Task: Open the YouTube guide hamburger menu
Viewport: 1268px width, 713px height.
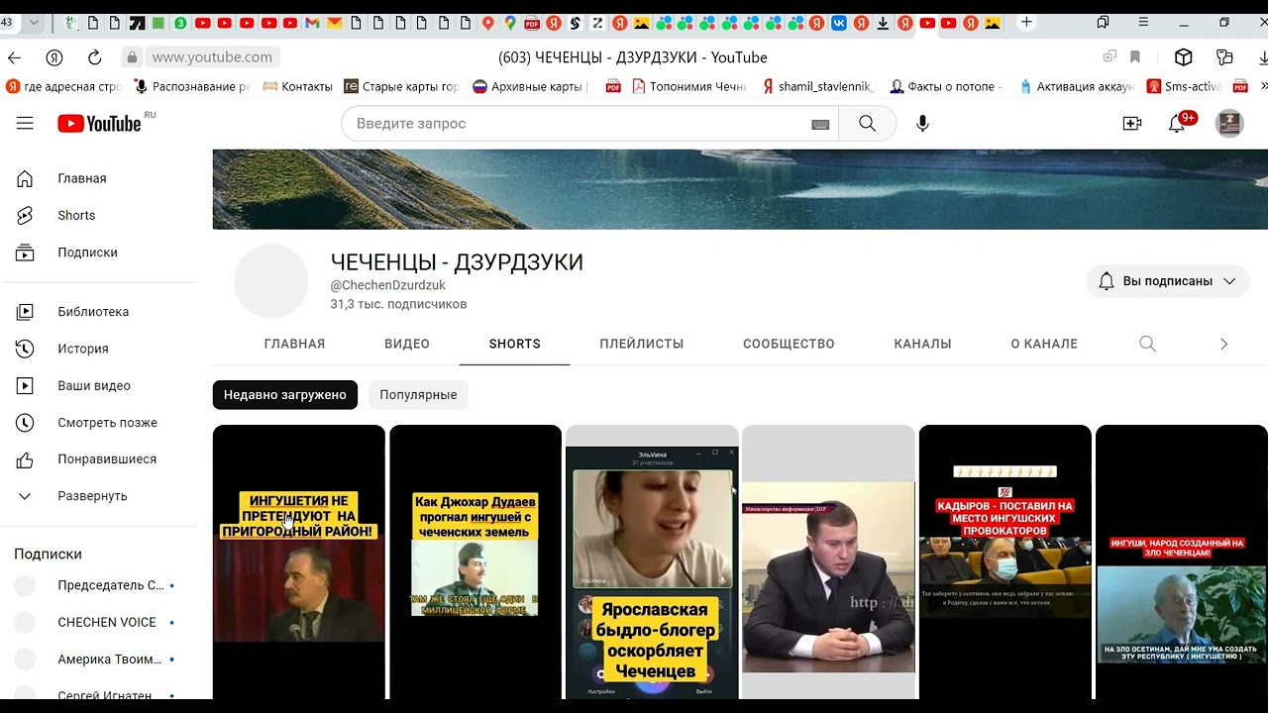Action: pyautogui.click(x=25, y=124)
